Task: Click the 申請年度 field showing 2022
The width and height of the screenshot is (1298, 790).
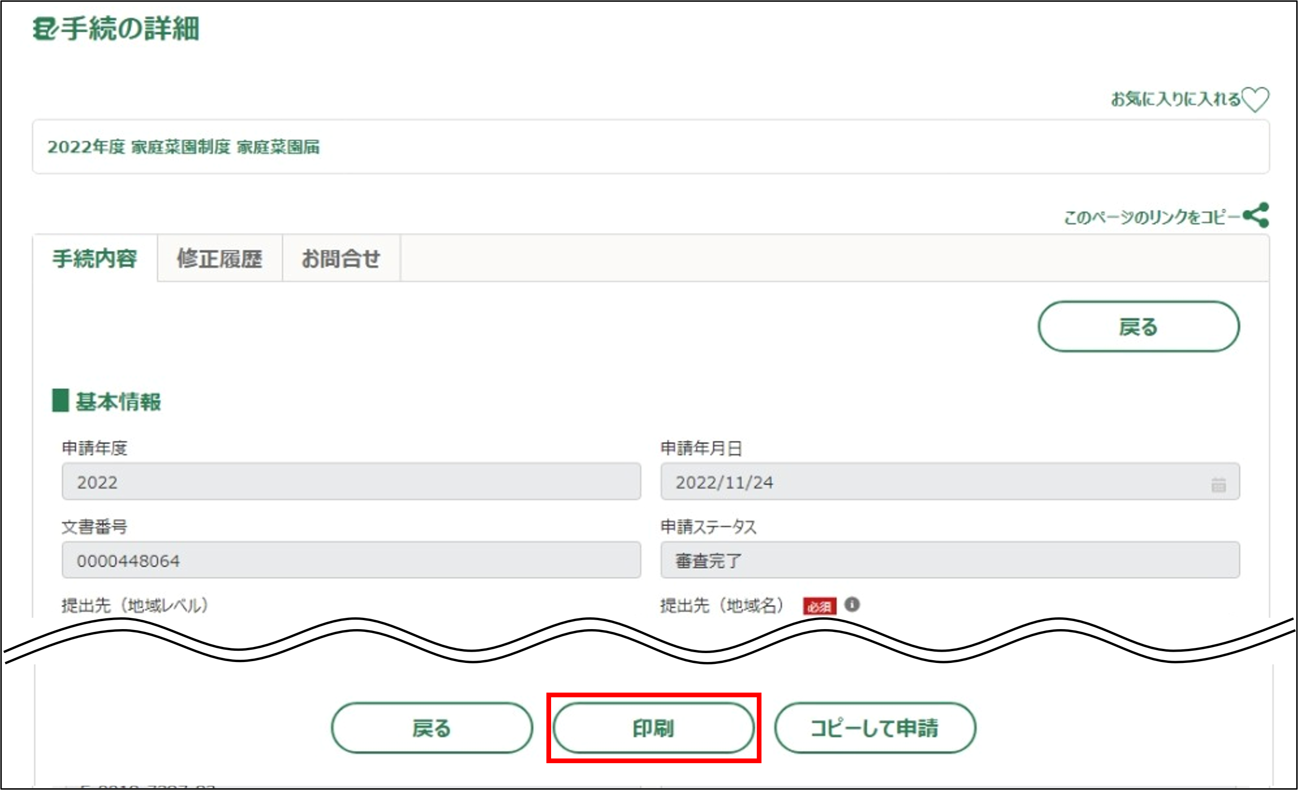Action: coord(351,482)
